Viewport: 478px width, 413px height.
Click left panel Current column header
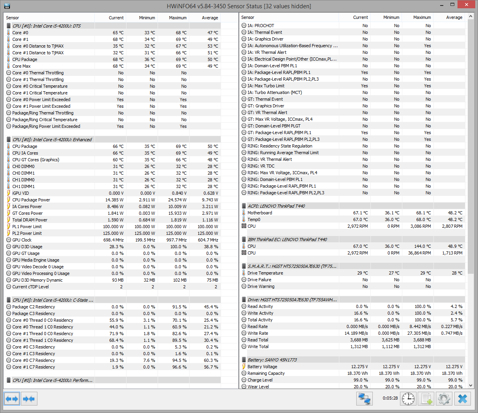[x=110, y=18]
